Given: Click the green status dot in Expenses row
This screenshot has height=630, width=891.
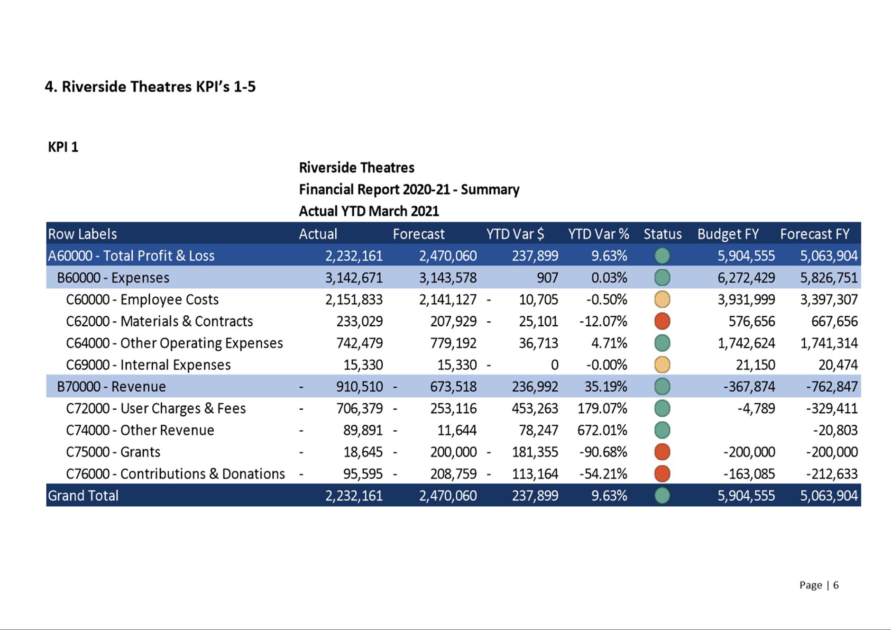Looking at the screenshot, I should (662, 278).
